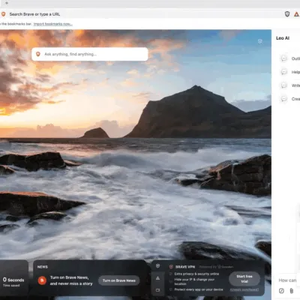The width and height of the screenshot is (300, 300).
Task: Click the "Leo AI" panel title
Action: (283, 38)
